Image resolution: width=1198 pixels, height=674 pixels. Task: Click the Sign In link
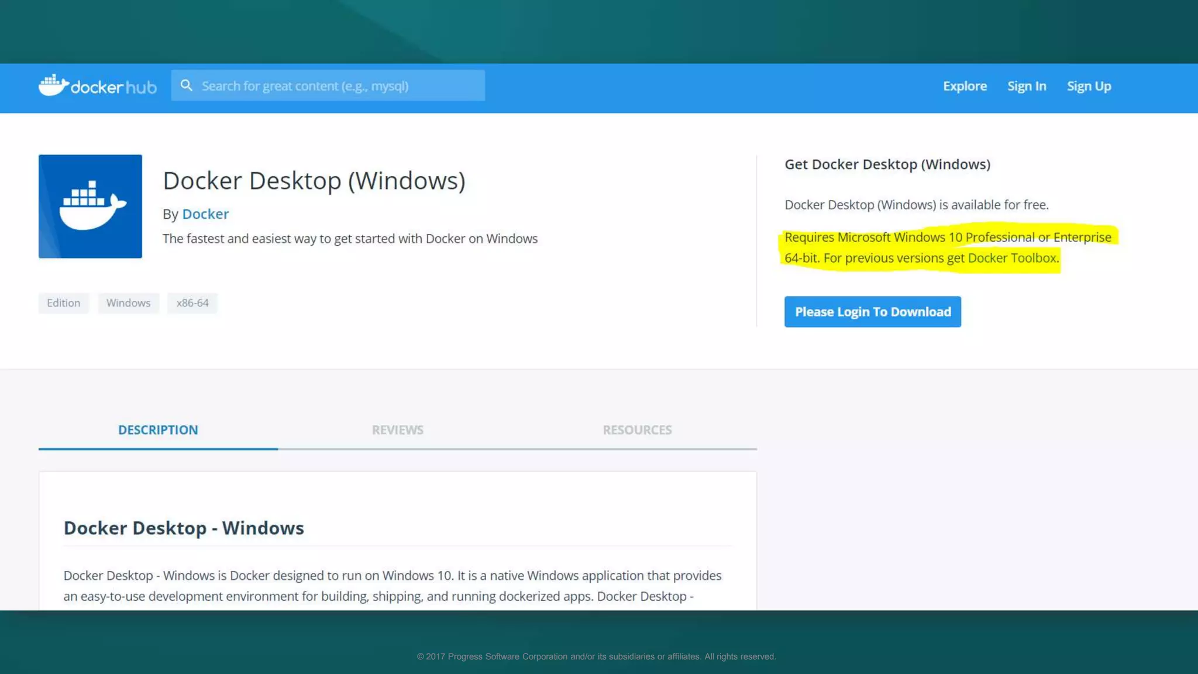[1026, 86]
